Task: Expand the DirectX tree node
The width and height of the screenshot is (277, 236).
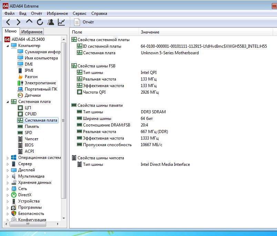Action: (8, 195)
